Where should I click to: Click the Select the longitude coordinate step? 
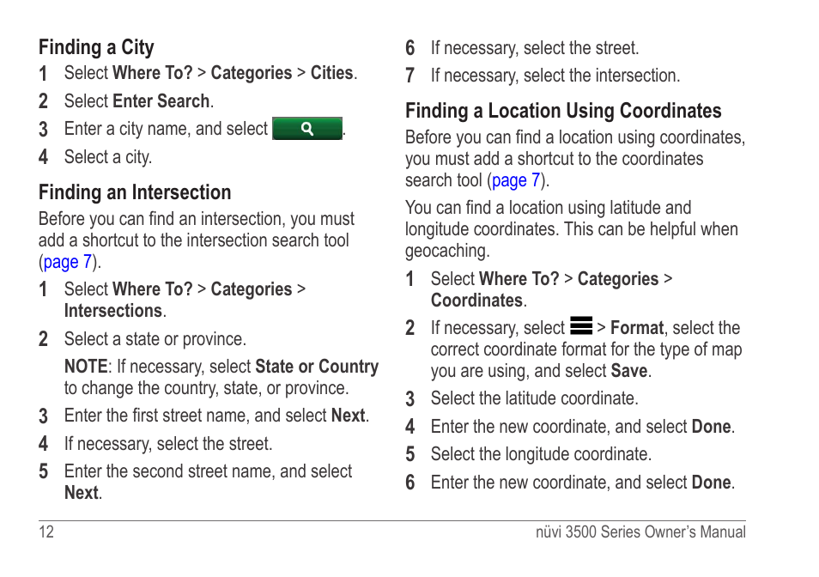coord(541,453)
